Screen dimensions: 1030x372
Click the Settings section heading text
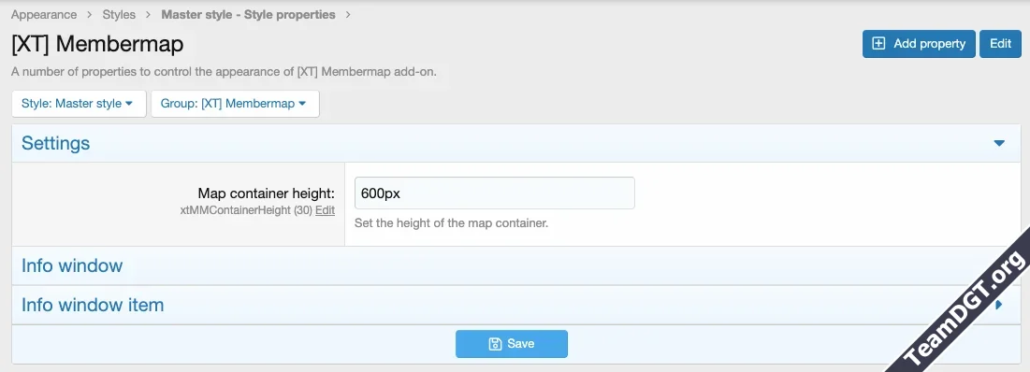coord(56,143)
